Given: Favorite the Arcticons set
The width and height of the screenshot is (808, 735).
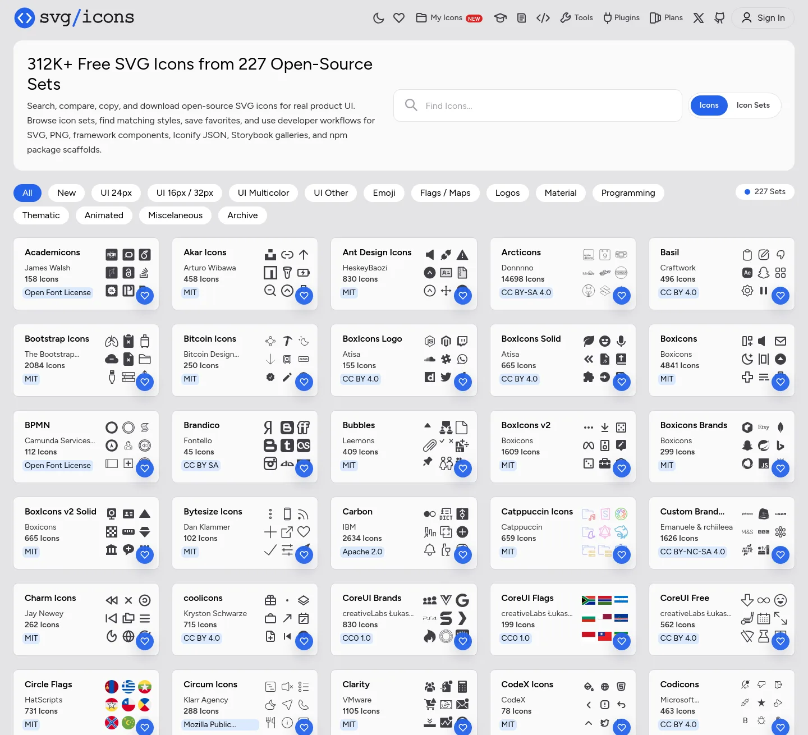Looking at the screenshot, I should tap(622, 296).
